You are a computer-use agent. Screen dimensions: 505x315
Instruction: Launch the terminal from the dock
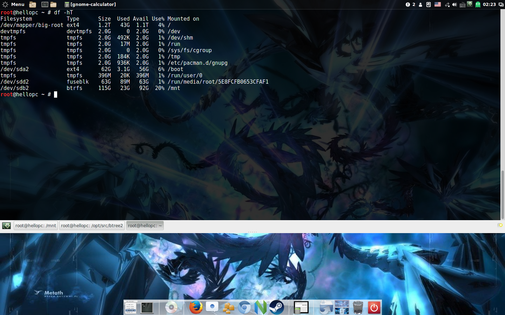[x=147, y=308]
